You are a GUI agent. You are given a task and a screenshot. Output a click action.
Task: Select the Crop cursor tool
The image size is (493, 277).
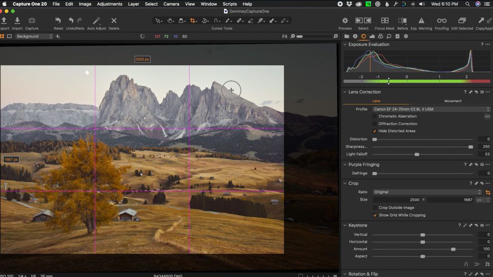point(193,21)
